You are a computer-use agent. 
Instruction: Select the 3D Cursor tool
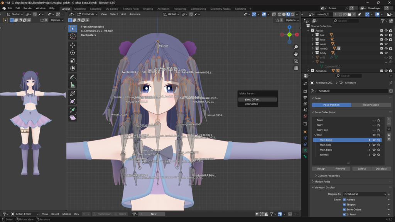pos(73,36)
